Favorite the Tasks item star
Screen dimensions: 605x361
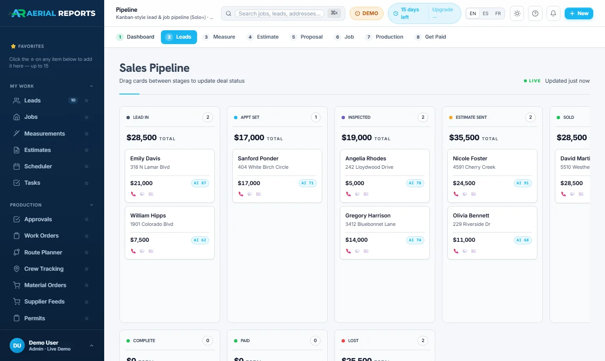click(87, 183)
